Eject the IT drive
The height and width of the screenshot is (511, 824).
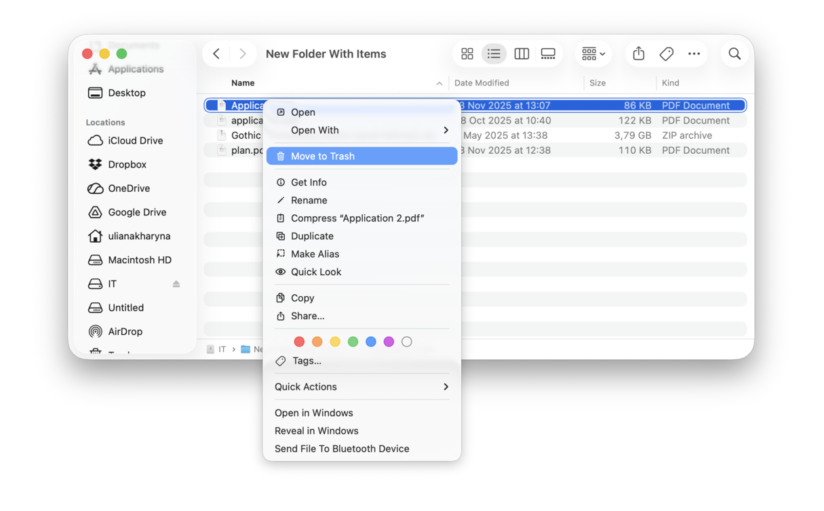pos(176,283)
